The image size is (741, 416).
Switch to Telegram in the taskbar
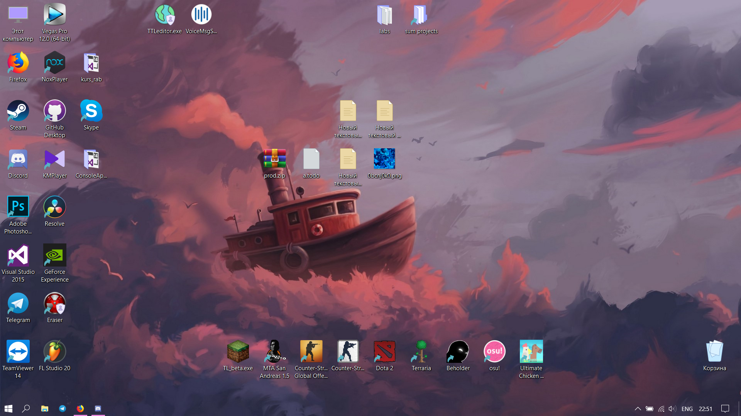click(63, 409)
